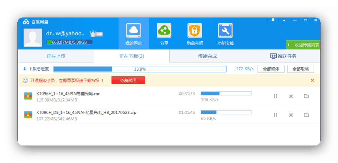Pause download of KT096H_D3 亿星光电 zip
The image size is (338, 163).
(275, 115)
